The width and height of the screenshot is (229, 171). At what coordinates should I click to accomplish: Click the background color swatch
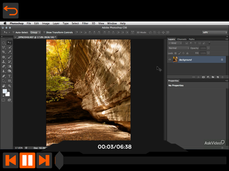(8, 95)
